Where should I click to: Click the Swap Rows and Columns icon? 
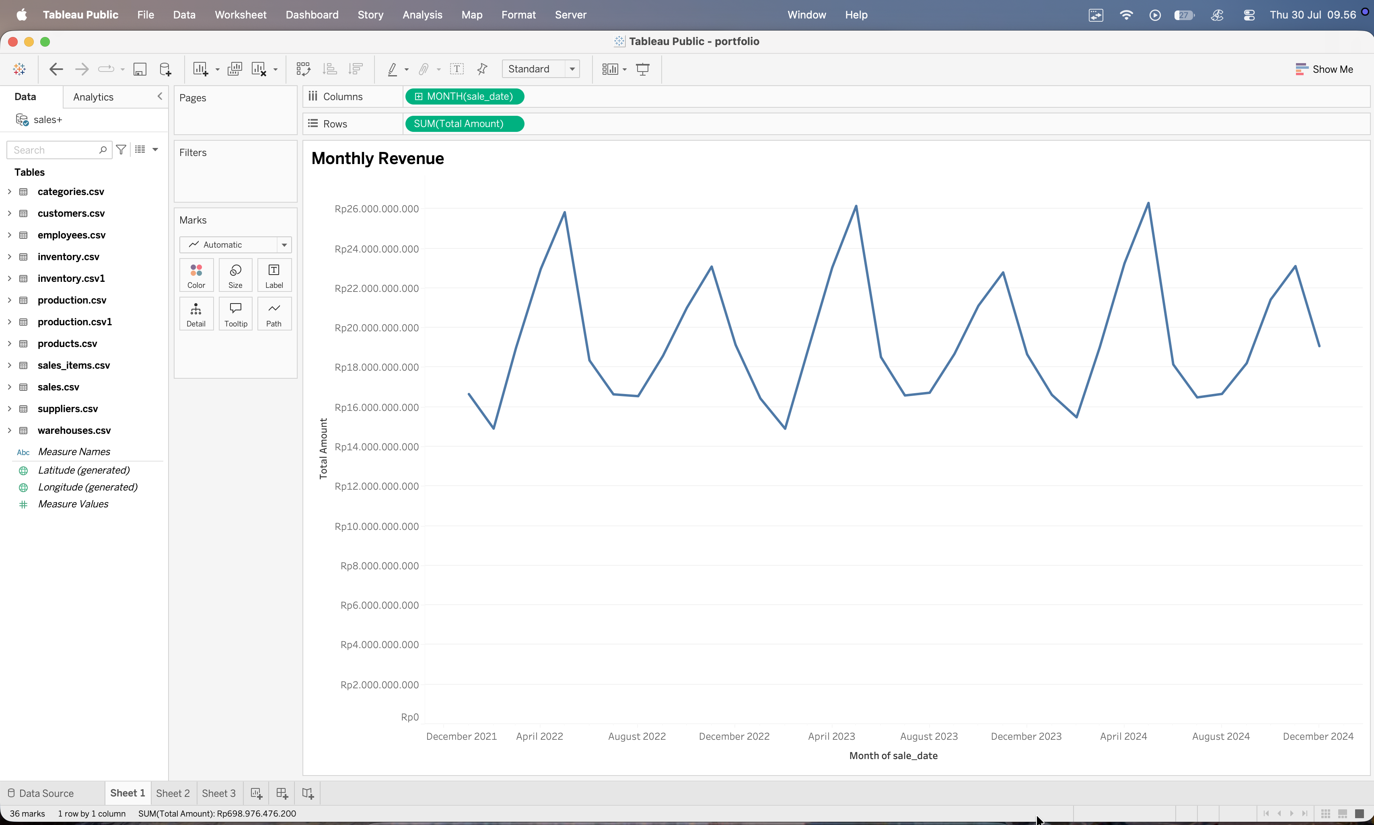pos(304,69)
